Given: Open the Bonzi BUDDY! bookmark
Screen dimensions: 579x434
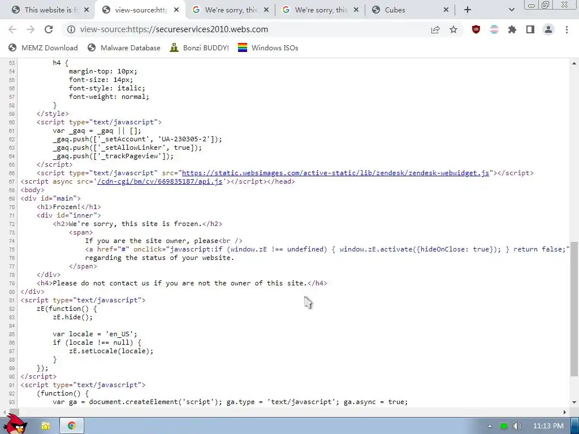Looking at the screenshot, I should coord(200,47).
